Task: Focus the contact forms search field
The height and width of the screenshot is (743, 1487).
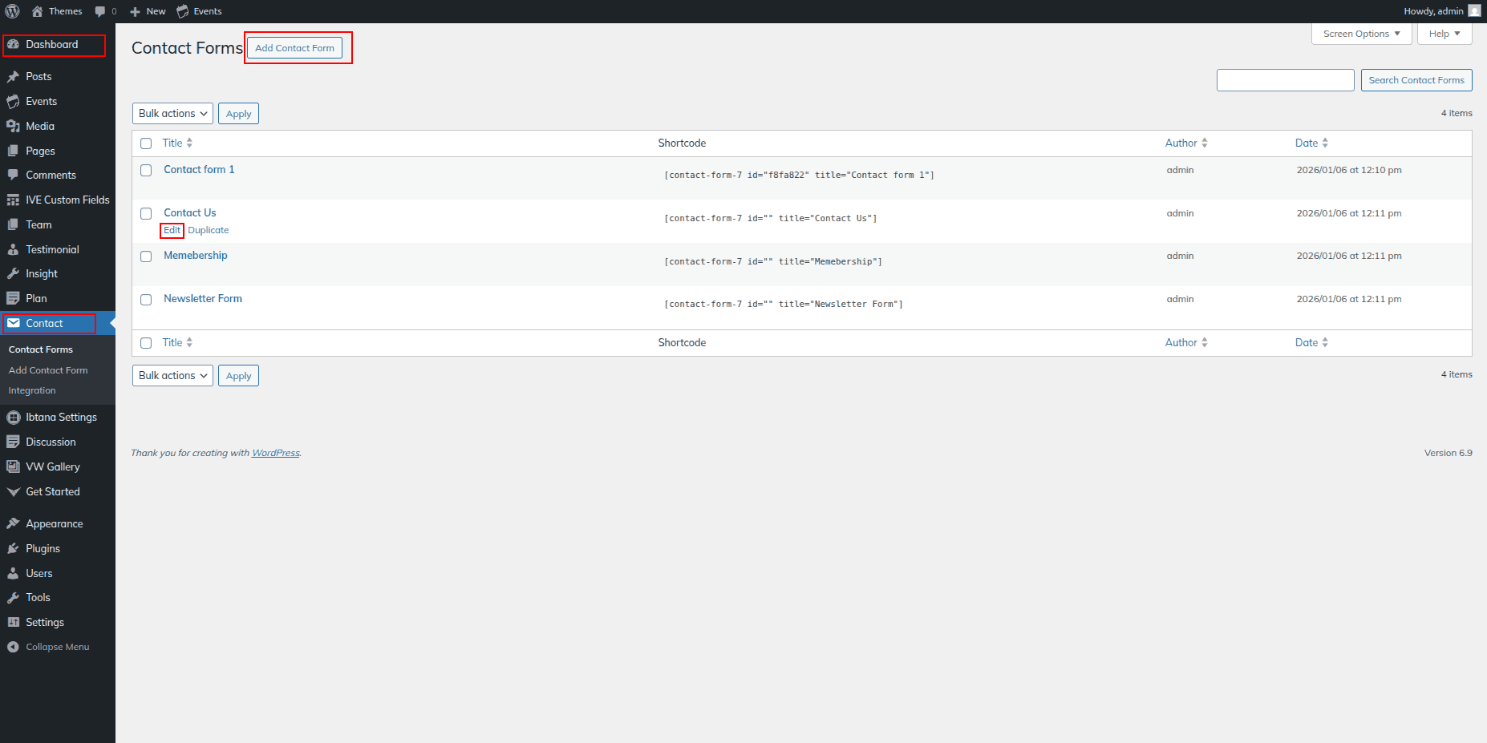Action: pos(1285,80)
